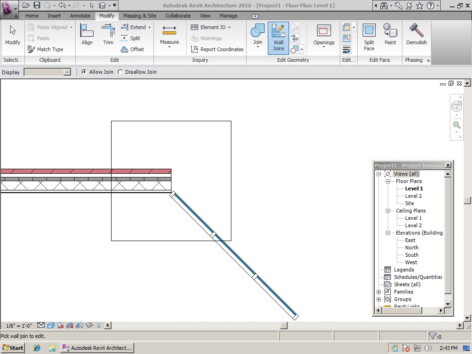
Task: Click the default 3D view house icon
Action: click(x=102, y=5)
